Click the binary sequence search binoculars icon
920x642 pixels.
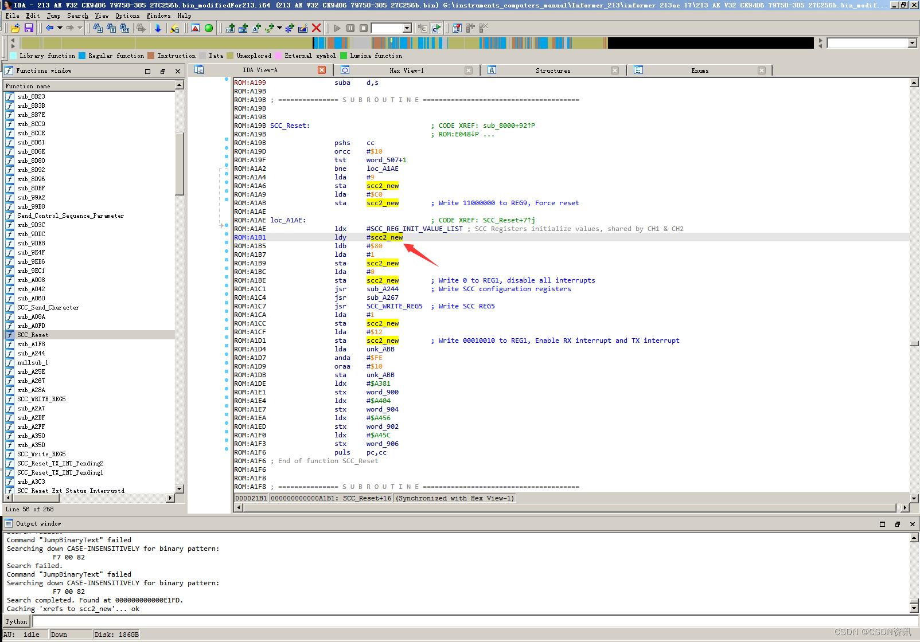point(124,28)
